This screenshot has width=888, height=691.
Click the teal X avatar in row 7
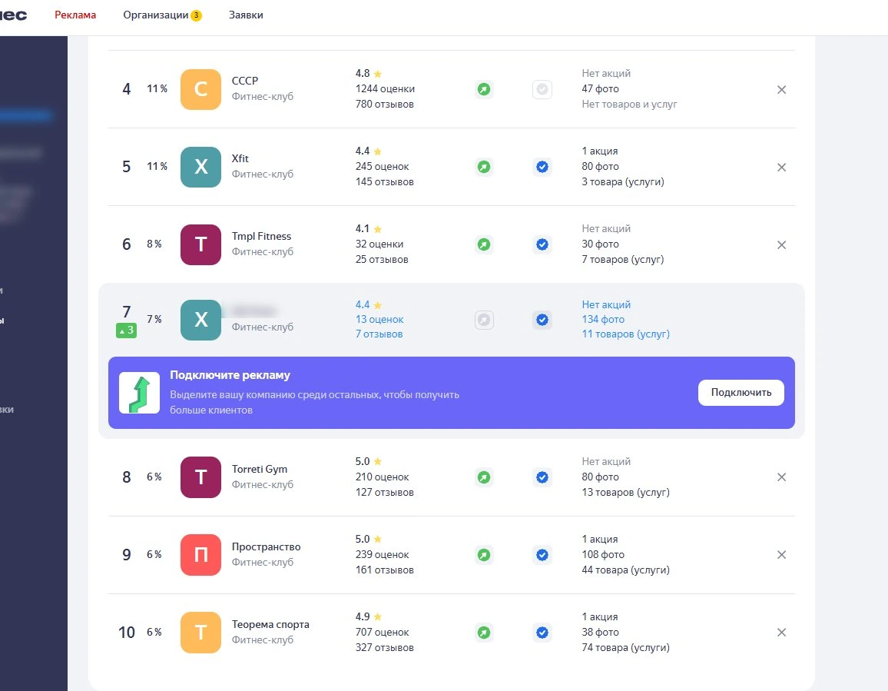coord(200,321)
